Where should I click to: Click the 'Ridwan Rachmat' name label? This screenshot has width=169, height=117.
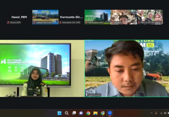[44, 23]
